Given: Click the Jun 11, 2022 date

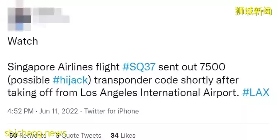Looking at the screenshot, I should (58, 111).
